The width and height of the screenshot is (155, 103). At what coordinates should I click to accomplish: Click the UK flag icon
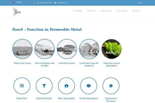(13, 2)
